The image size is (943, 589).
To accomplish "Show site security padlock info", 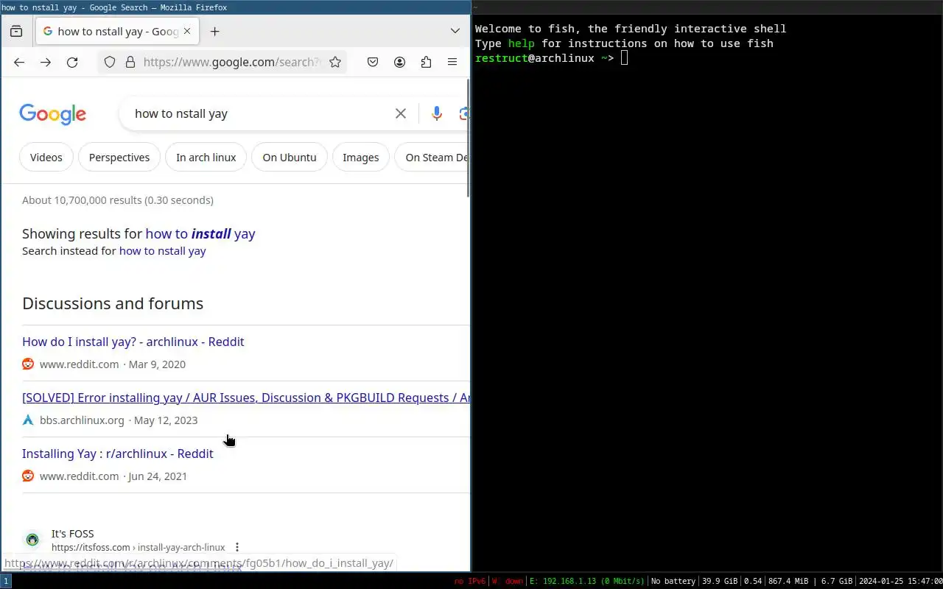I will coord(130,63).
